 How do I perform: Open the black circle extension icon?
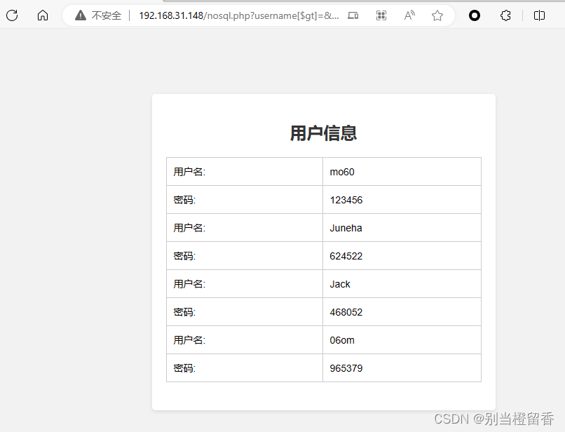click(474, 15)
